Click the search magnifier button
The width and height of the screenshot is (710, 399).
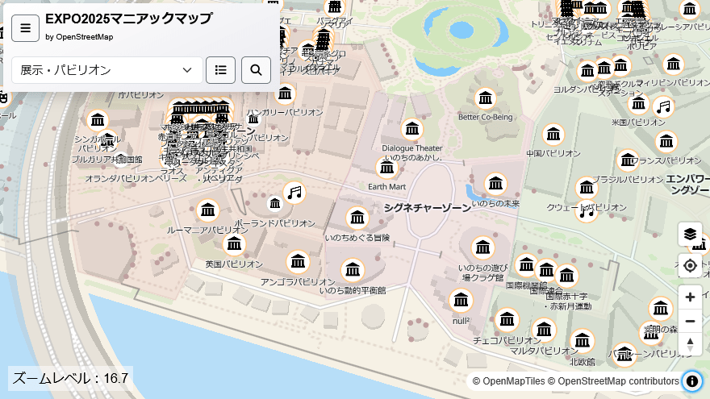click(256, 70)
